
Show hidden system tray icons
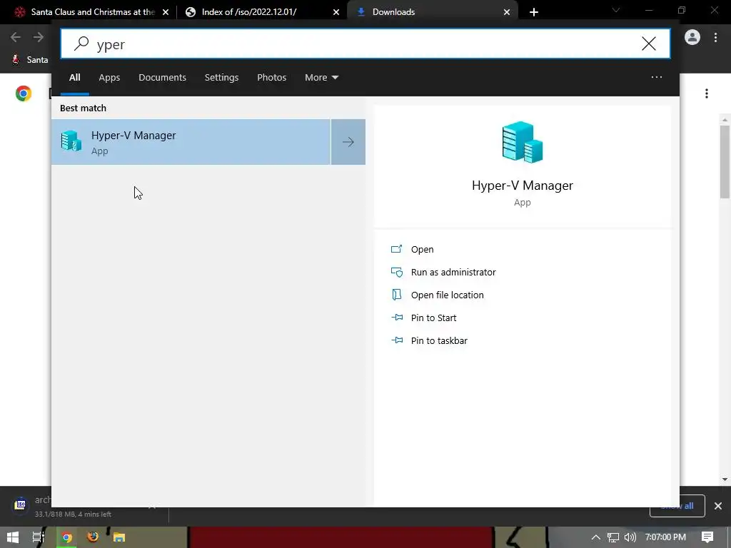[x=595, y=537]
